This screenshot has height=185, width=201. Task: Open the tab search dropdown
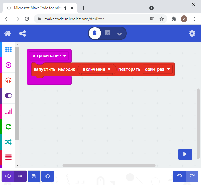(x=152, y=8)
